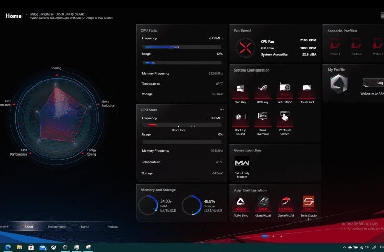
Task: Open Xbox app from taskbar
Action: click(53, 247)
